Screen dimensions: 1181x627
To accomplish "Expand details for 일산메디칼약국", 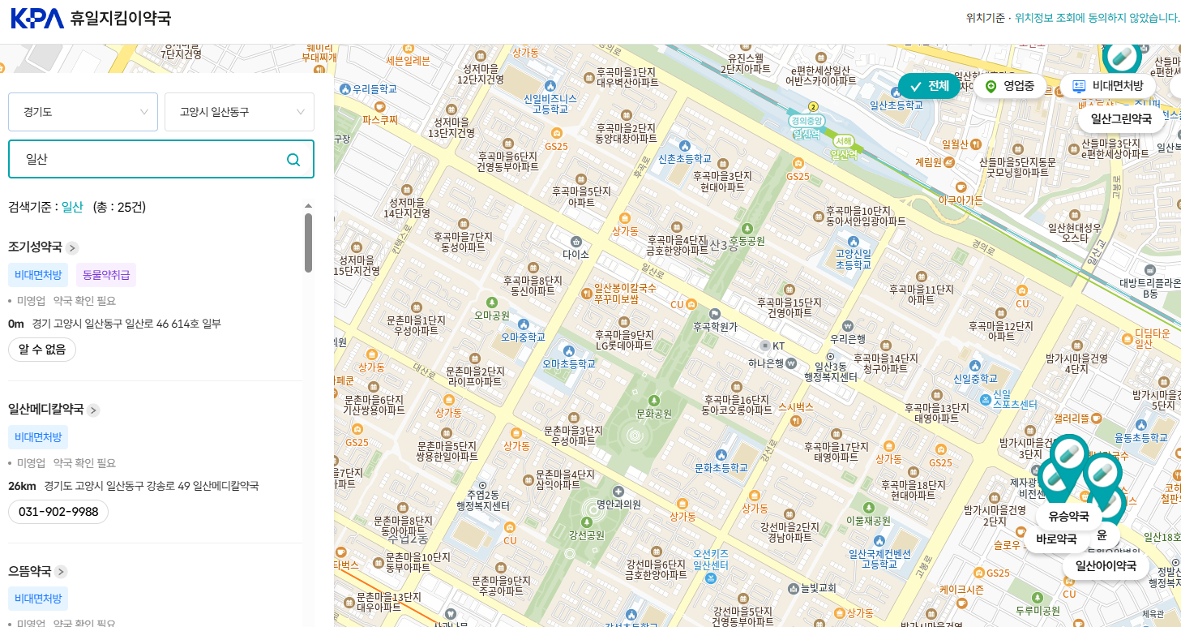I will point(93,410).
